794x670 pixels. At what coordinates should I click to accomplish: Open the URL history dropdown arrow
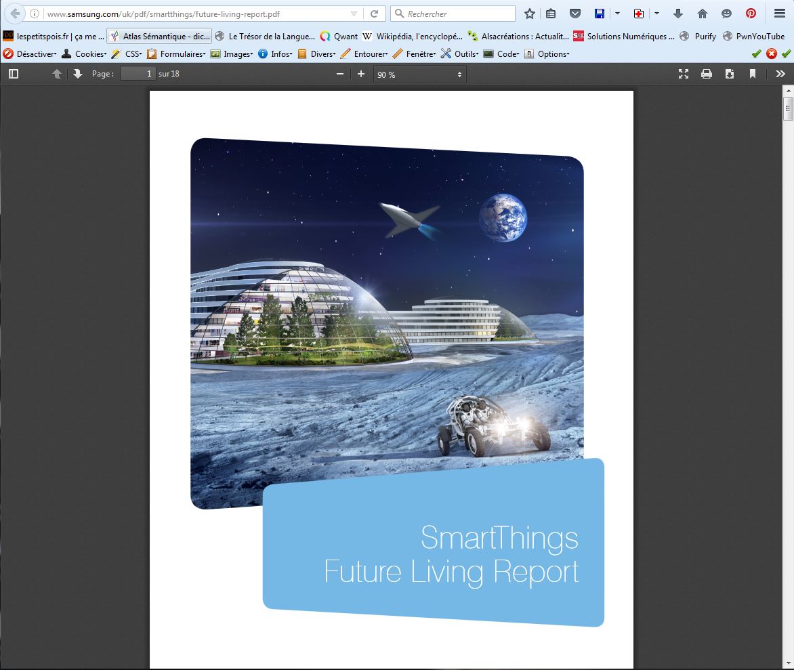click(354, 14)
